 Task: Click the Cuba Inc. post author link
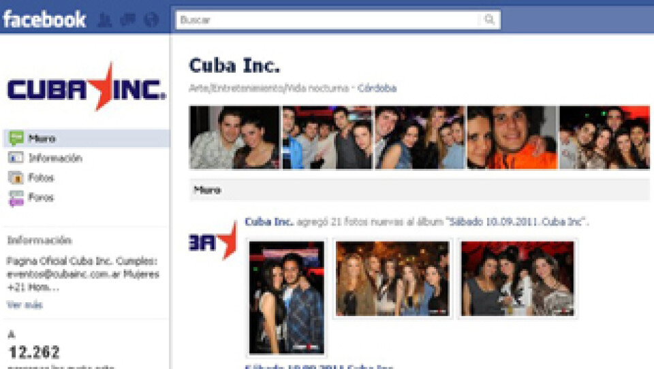(x=269, y=221)
